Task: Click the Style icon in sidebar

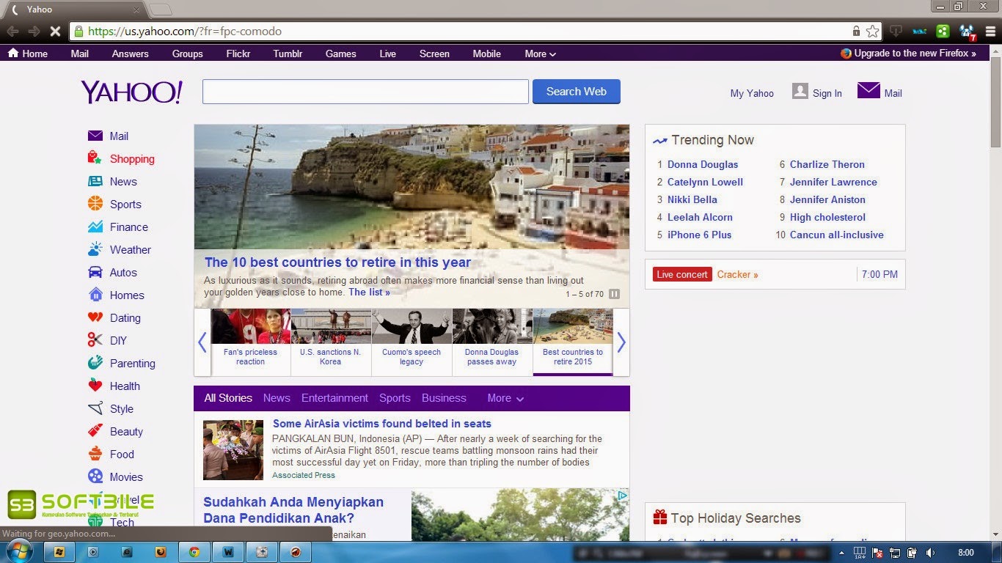Action: (95, 408)
